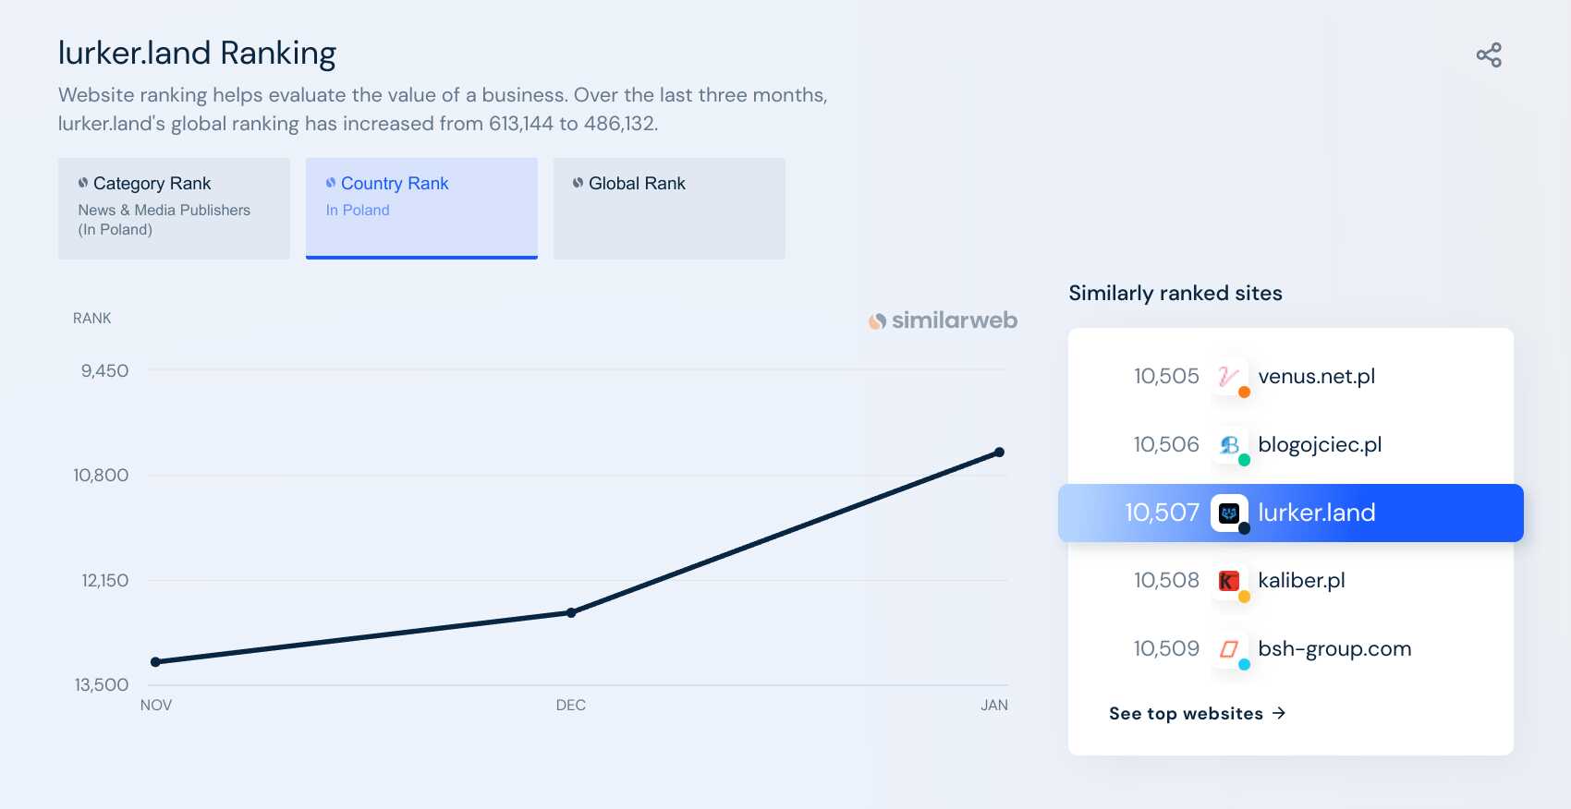Click the arrow next to See top websites

pyautogui.click(x=1279, y=713)
